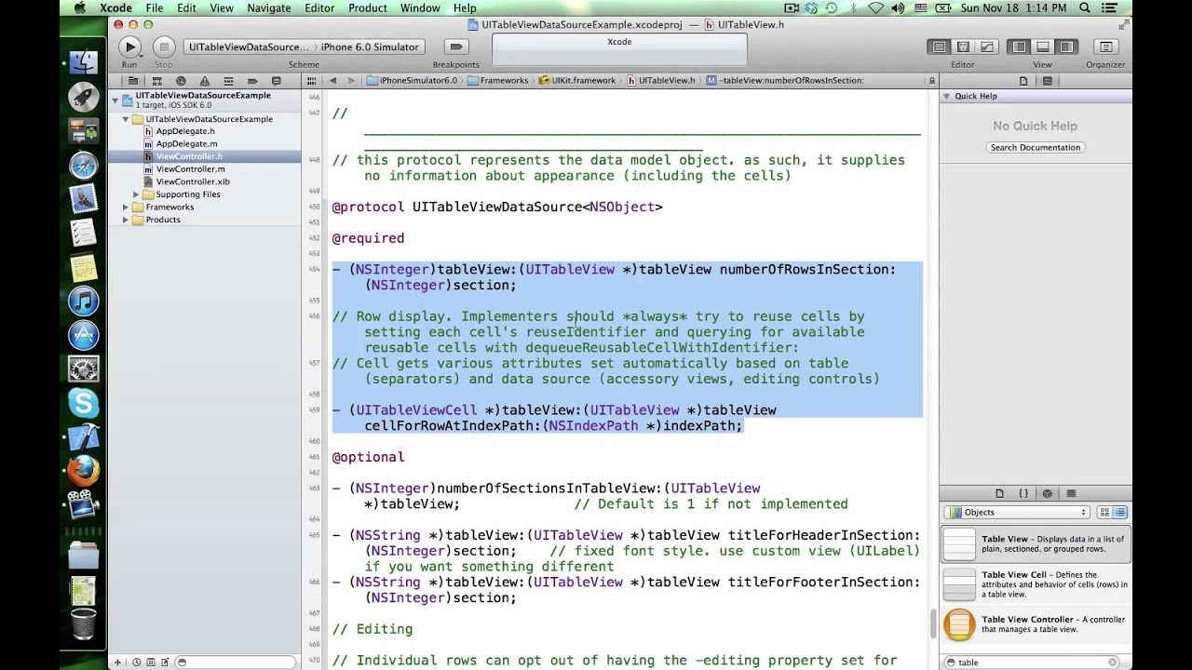Select AppDelegate.m in navigator
This screenshot has width=1192, height=670.
tap(186, 144)
